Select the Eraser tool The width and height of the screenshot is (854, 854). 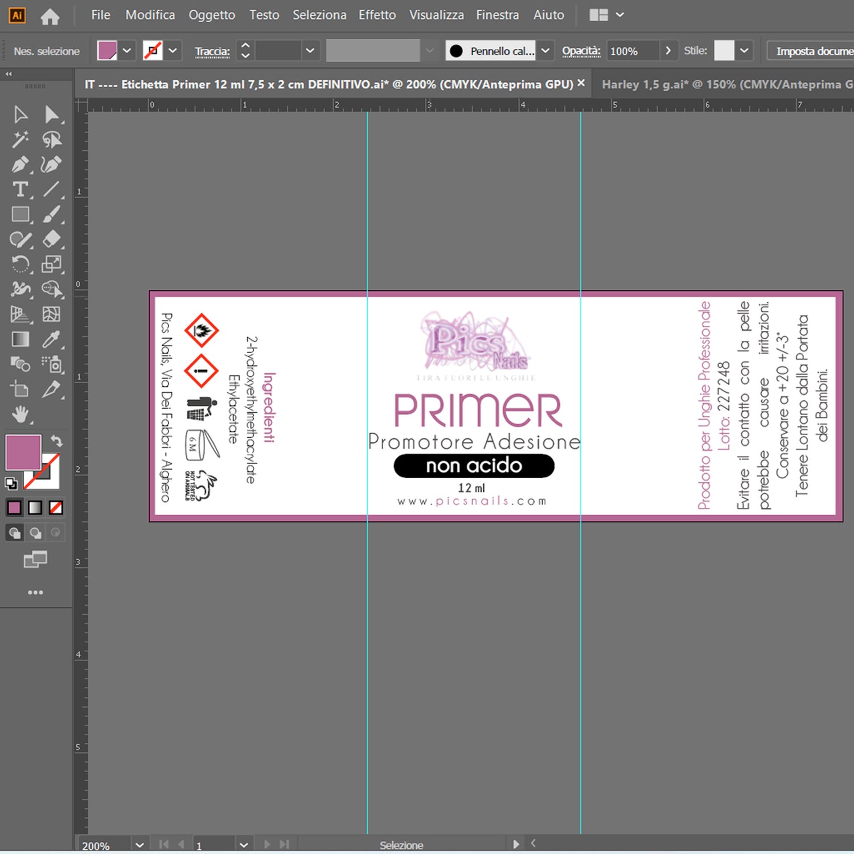point(52,239)
